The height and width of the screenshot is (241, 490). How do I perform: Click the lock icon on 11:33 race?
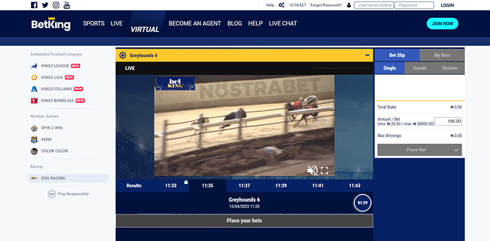click(x=186, y=182)
